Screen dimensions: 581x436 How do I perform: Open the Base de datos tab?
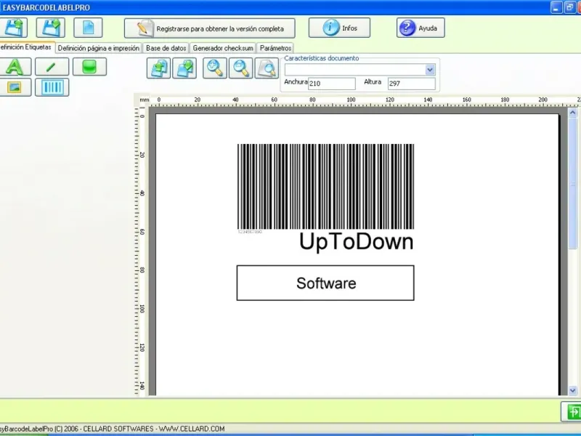(166, 48)
